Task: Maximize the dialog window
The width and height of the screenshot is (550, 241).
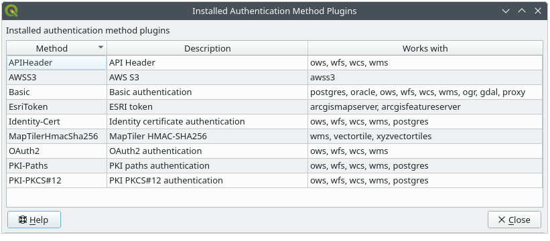Action: (x=522, y=11)
